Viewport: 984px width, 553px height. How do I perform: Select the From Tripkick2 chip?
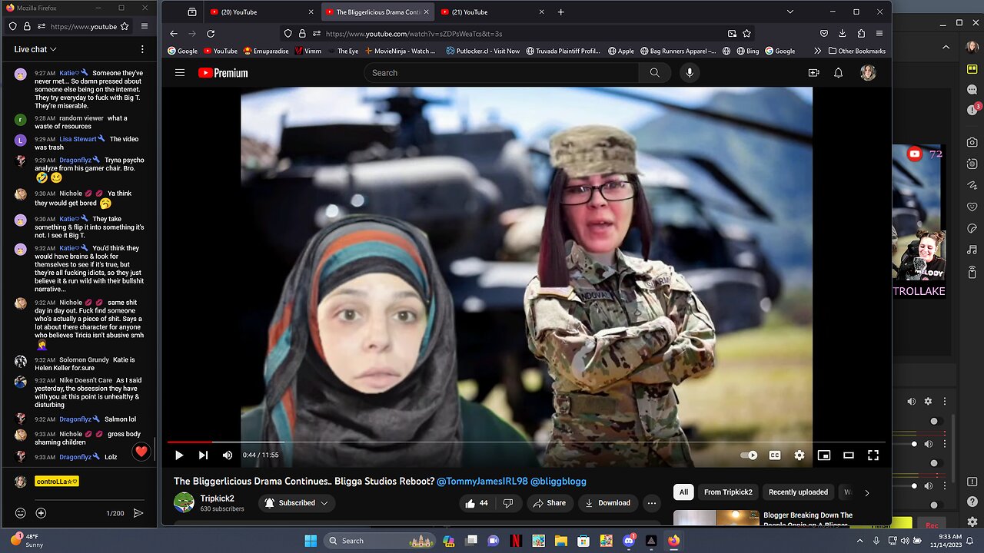click(x=728, y=492)
